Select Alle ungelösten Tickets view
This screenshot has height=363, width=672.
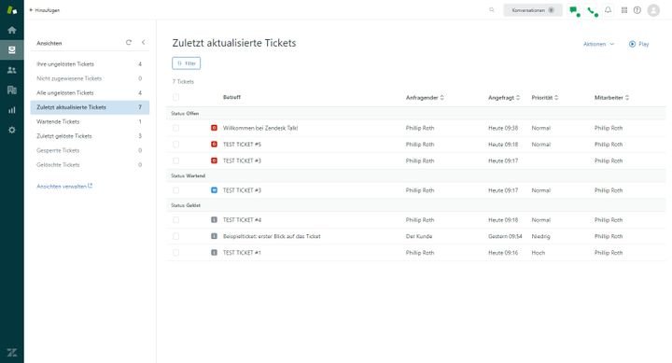[90, 92]
